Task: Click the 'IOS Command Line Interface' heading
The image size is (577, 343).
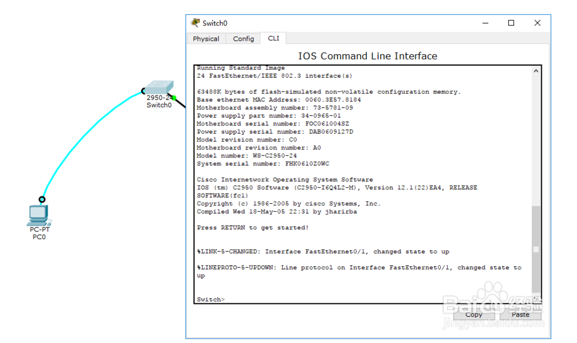Action: 367,56
